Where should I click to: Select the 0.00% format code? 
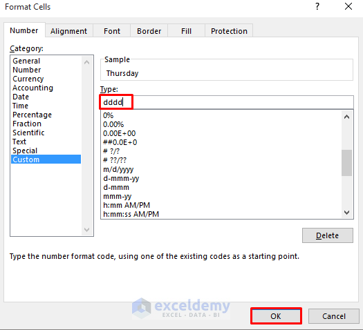(221, 124)
